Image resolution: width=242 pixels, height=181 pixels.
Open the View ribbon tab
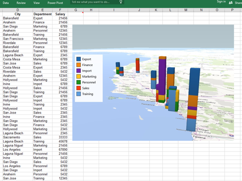pos(37,2)
